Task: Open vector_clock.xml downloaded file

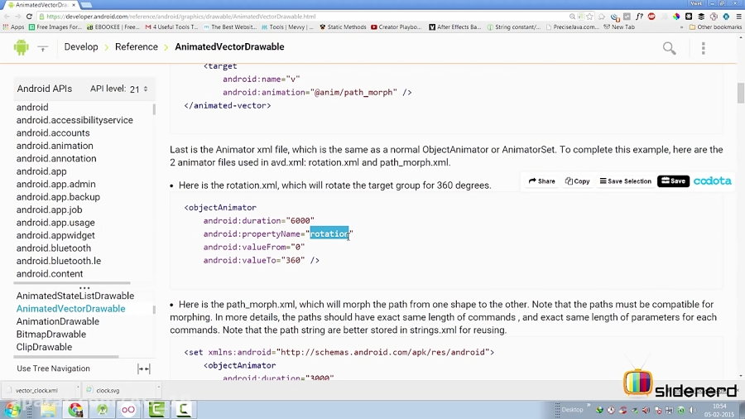Action: (36, 390)
